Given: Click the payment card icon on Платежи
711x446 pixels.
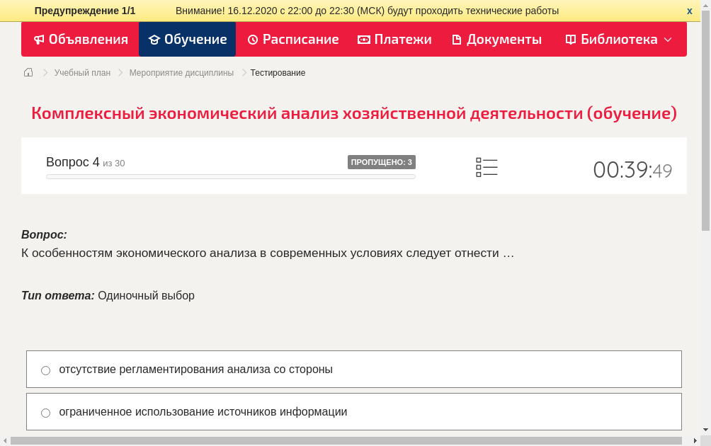Looking at the screenshot, I should coord(363,40).
